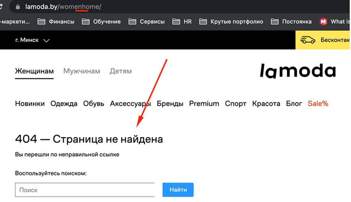The height and width of the screenshot is (202, 351).
Task: Open the Бренды menu item
Action: coord(170,104)
